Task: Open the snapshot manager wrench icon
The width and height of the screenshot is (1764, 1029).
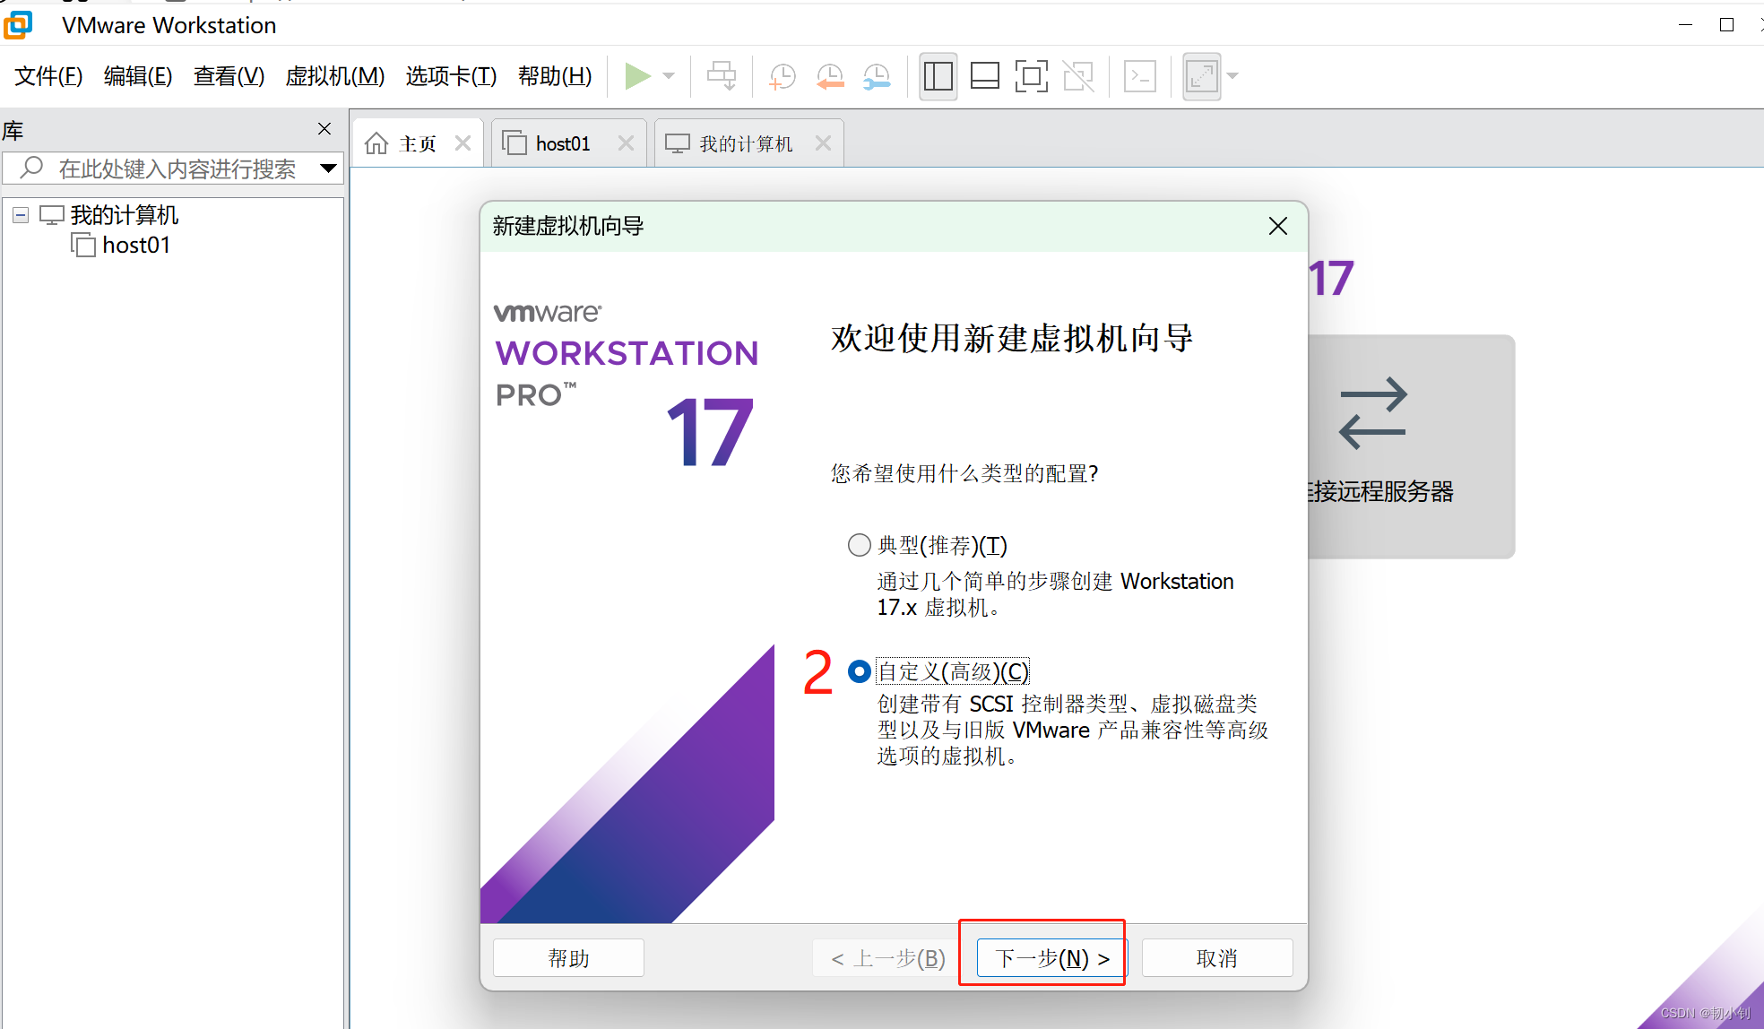Action: (877, 76)
